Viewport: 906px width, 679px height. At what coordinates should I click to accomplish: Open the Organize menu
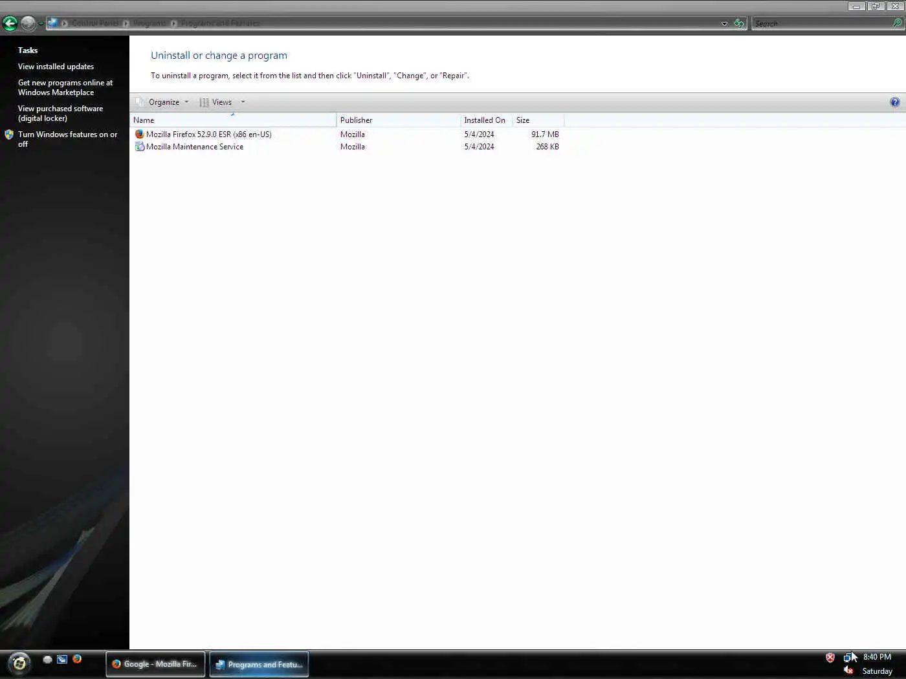coord(162,102)
